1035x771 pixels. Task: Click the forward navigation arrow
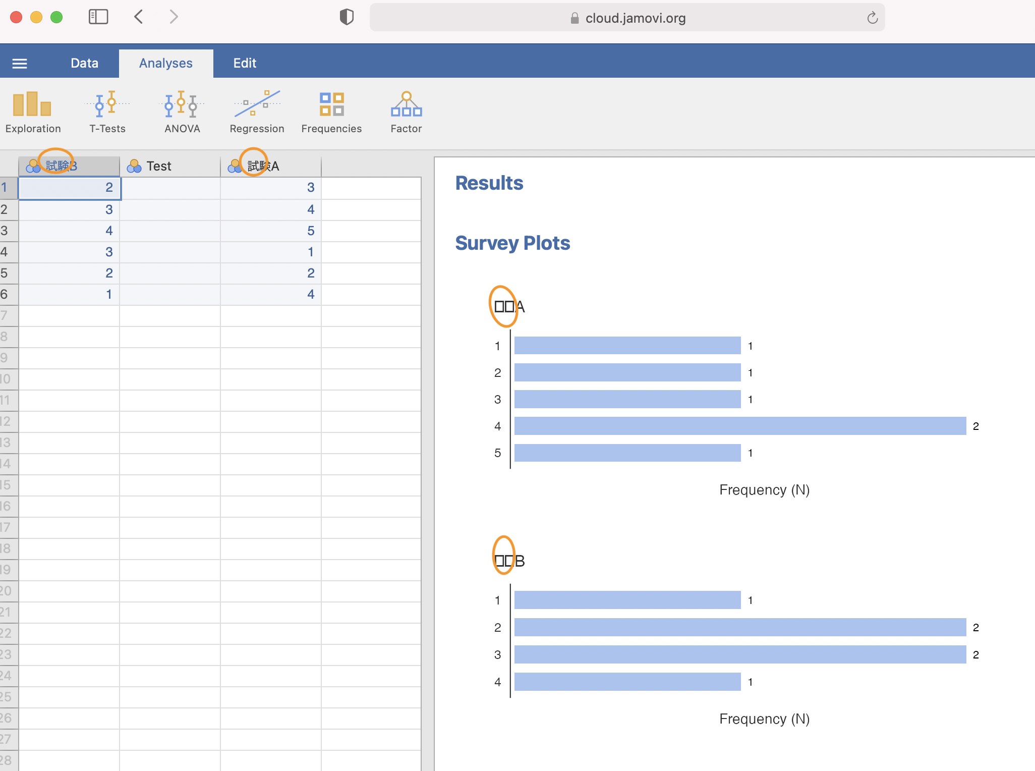173,16
